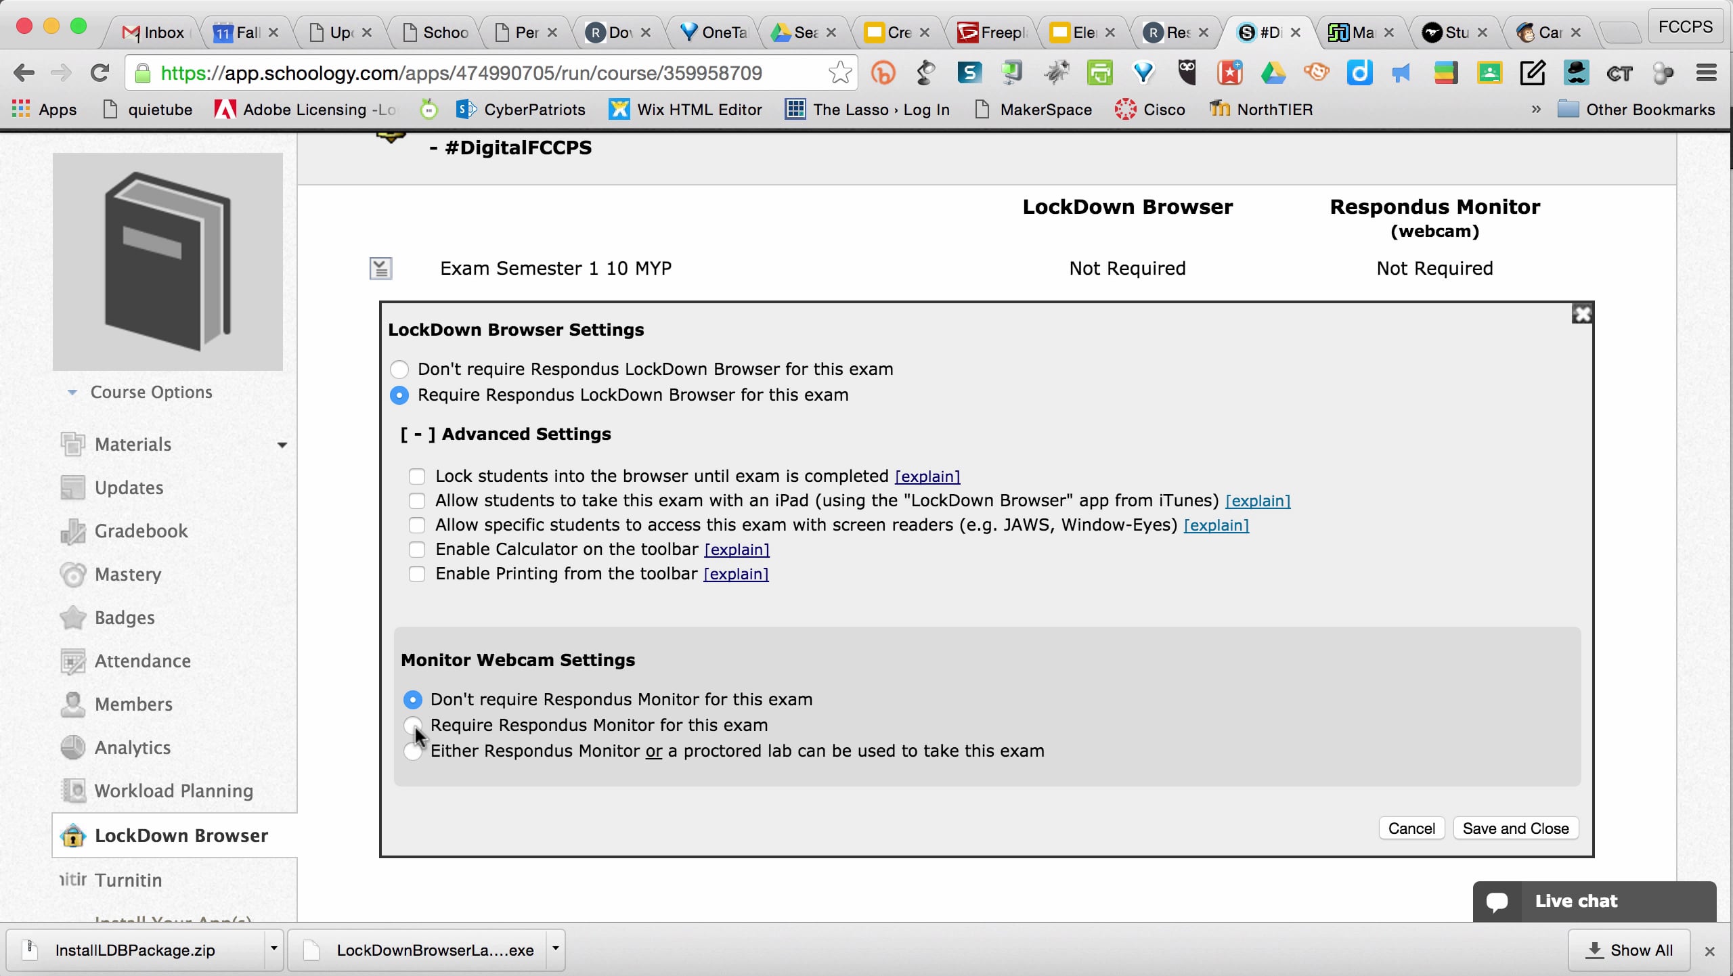Image resolution: width=1733 pixels, height=976 pixels.
Task: Open the Updates section
Action: pyautogui.click(x=129, y=487)
